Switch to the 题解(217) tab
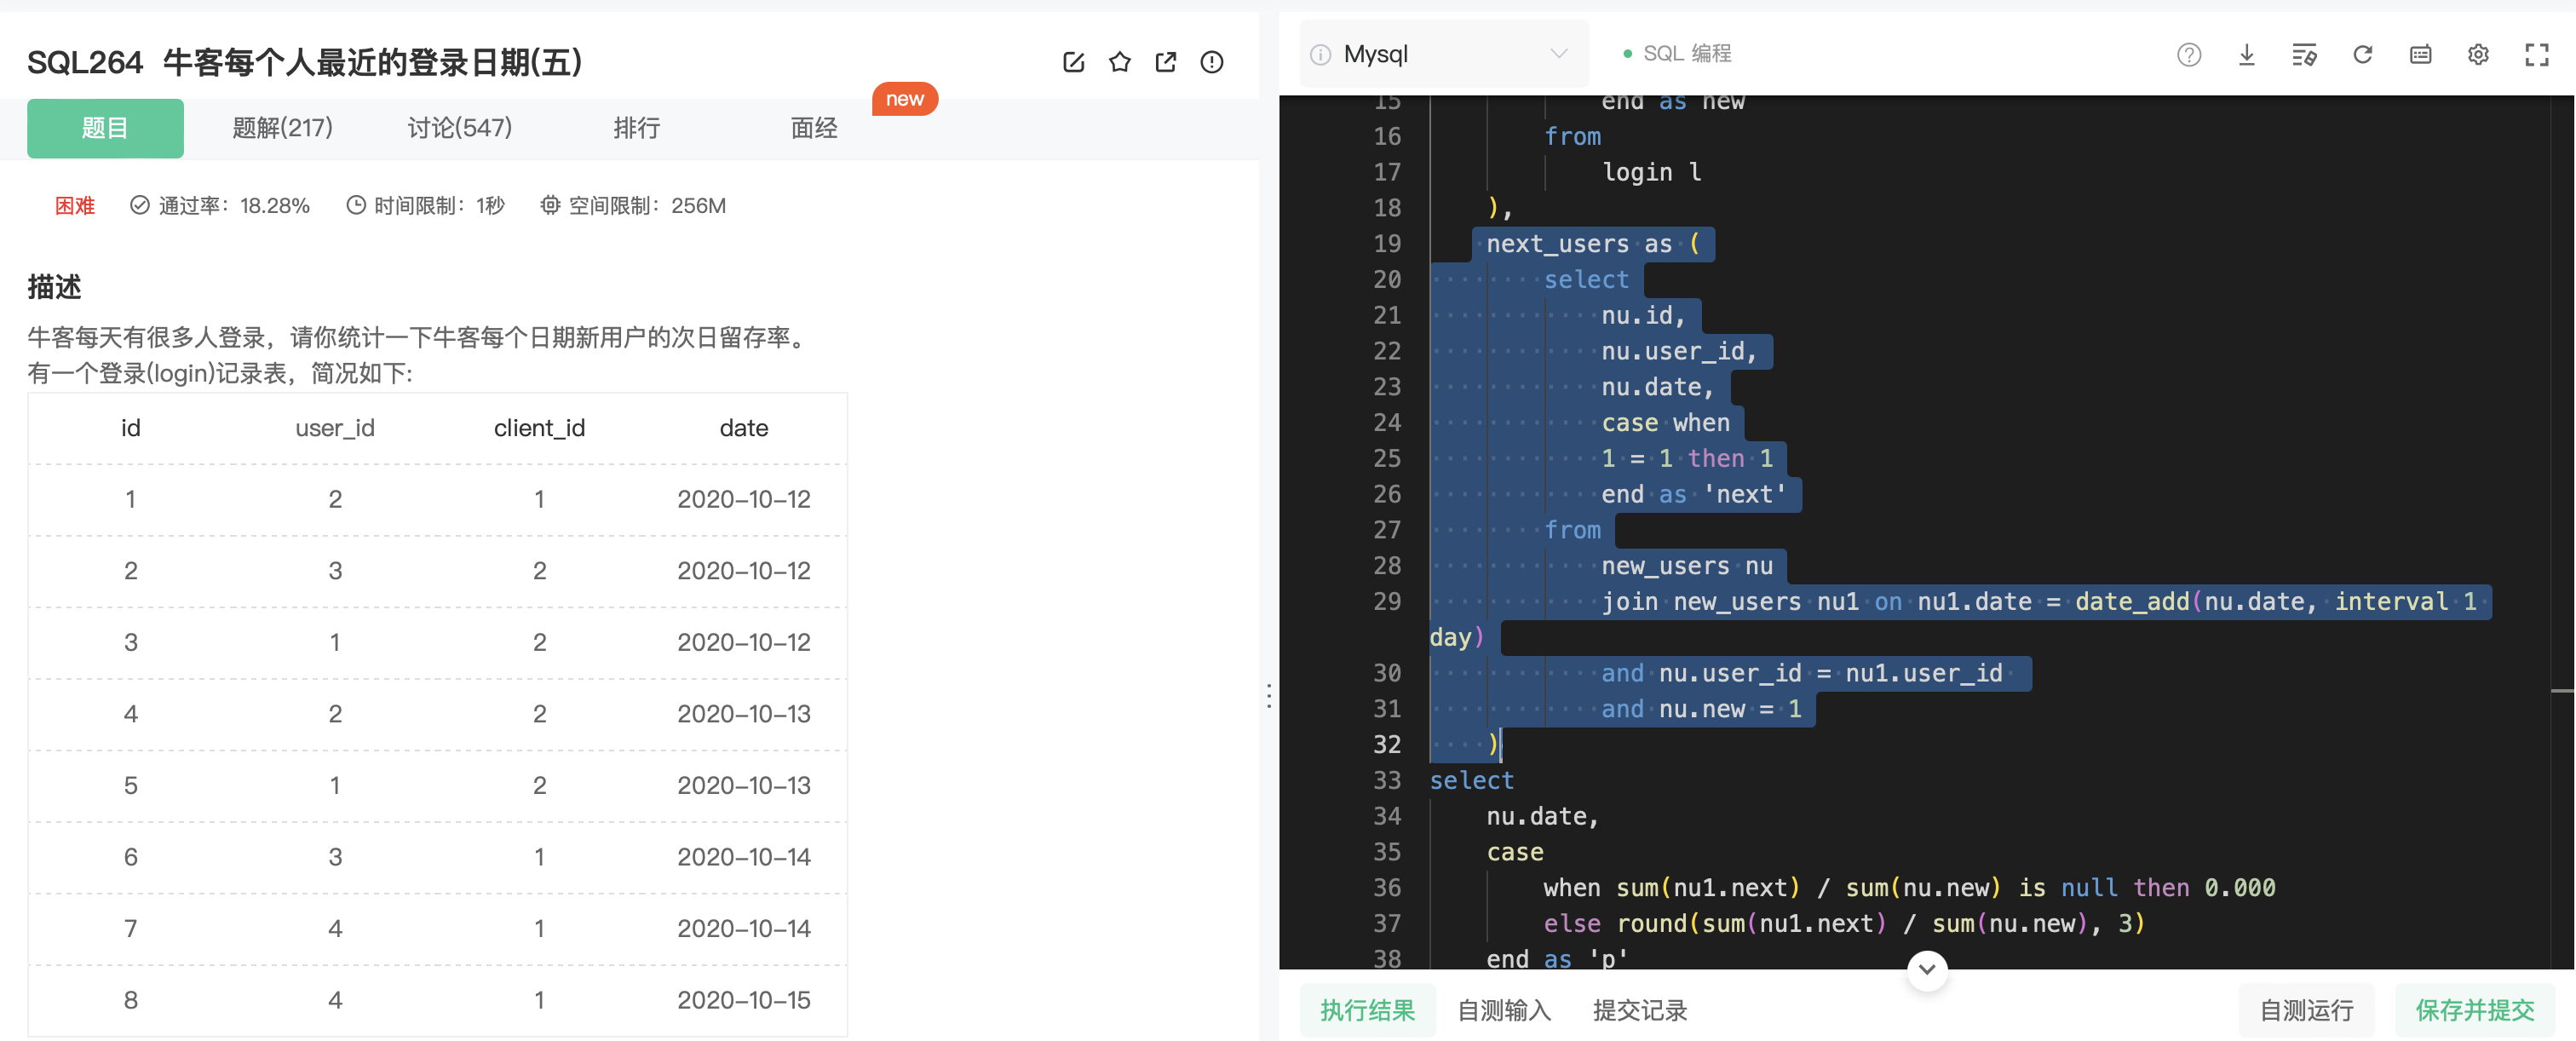 click(282, 128)
